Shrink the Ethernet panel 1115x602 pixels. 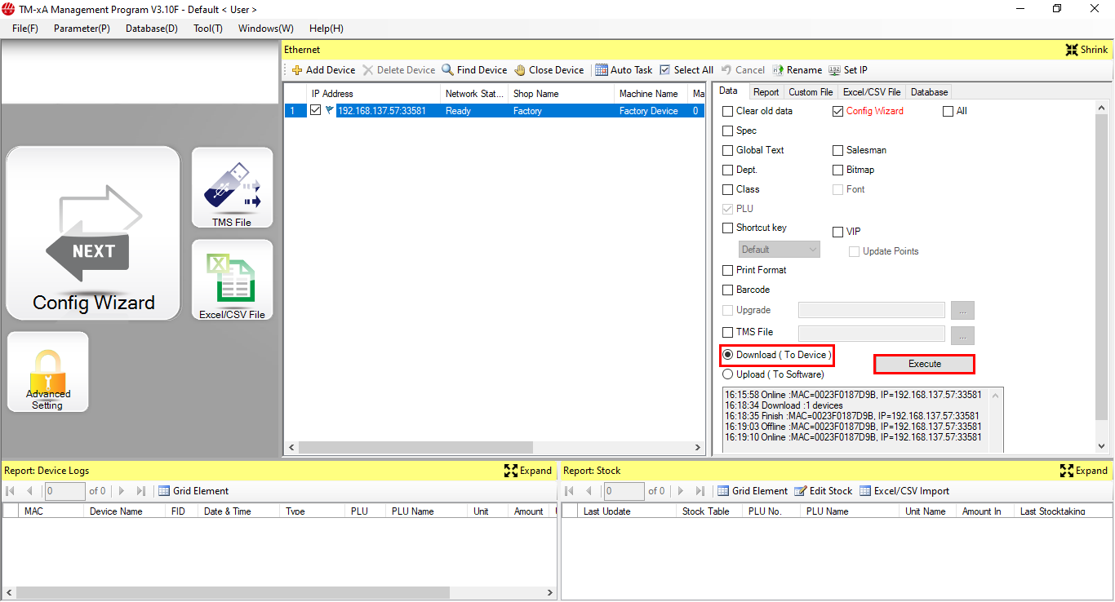pos(1086,50)
